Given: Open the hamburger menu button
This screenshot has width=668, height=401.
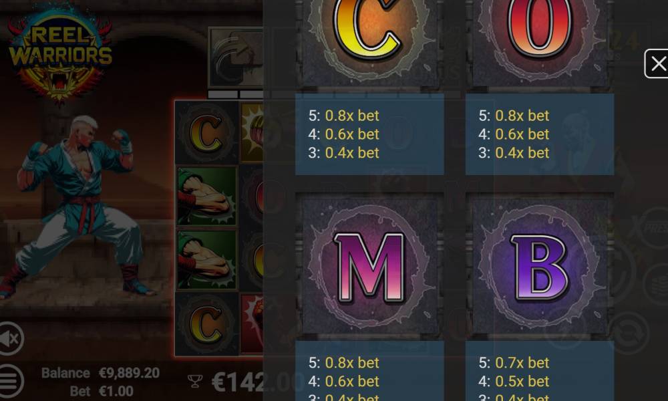Looking at the screenshot, I should click(x=10, y=380).
